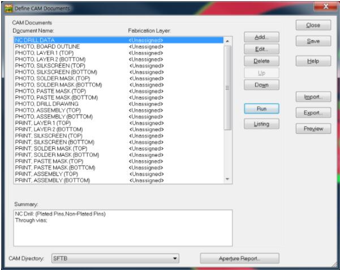
Task: Open Edit for the selected CAM document
Action: (x=261, y=49)
